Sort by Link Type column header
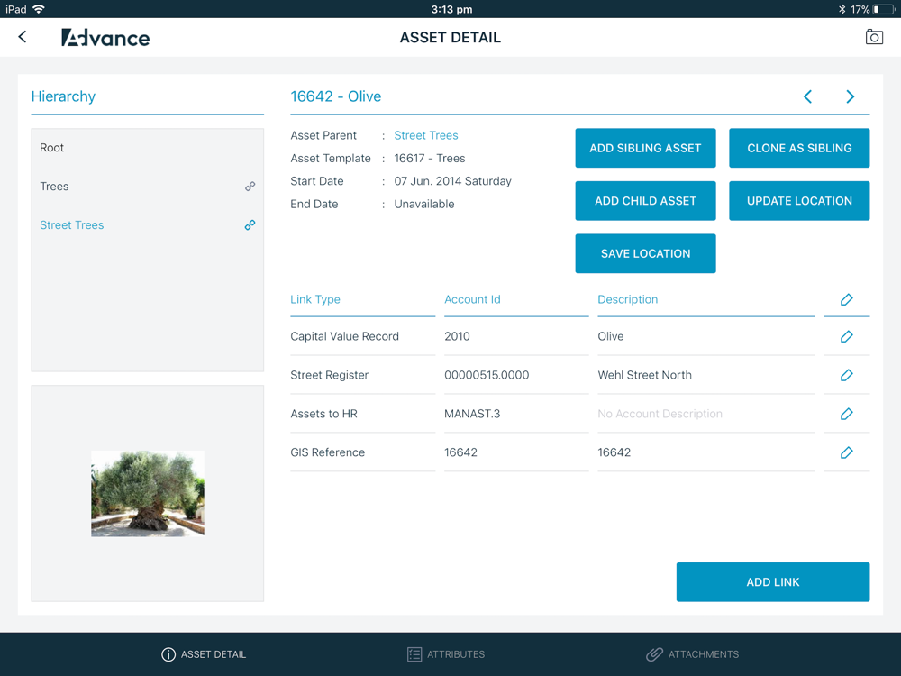Screen dimensions: 901x676 point(314,299)
